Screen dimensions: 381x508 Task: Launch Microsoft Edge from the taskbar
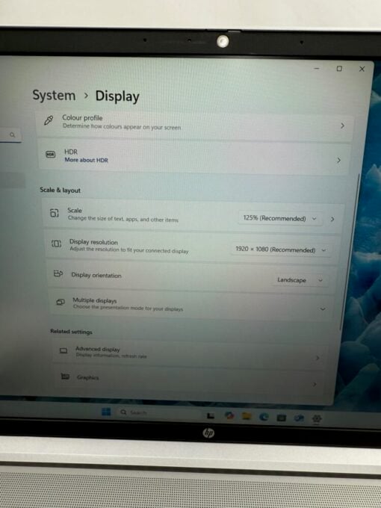tap(264, 417)
